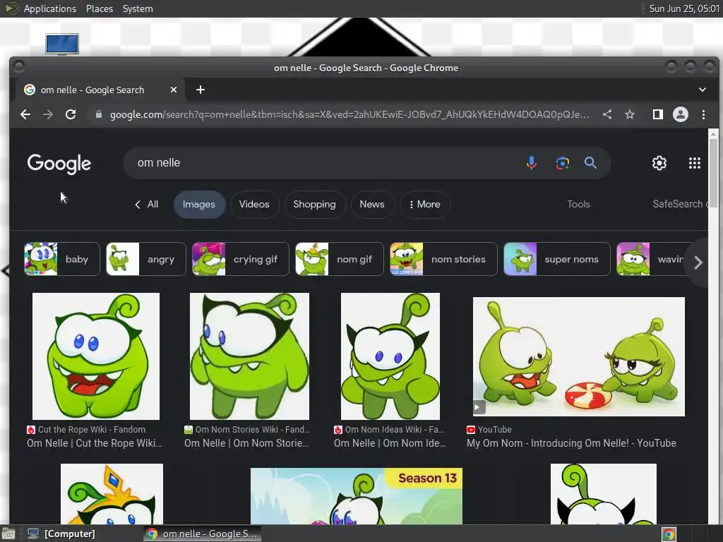723x542 pixels.
Task: Open the YouTube Introducing Om Nelle thumbnail
Action: 579,356
